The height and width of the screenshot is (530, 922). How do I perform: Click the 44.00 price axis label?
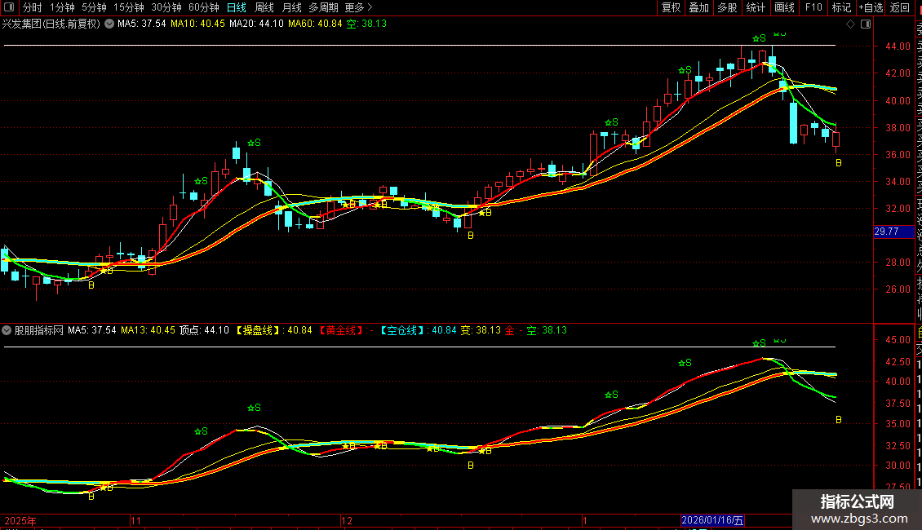pos(898,46)
